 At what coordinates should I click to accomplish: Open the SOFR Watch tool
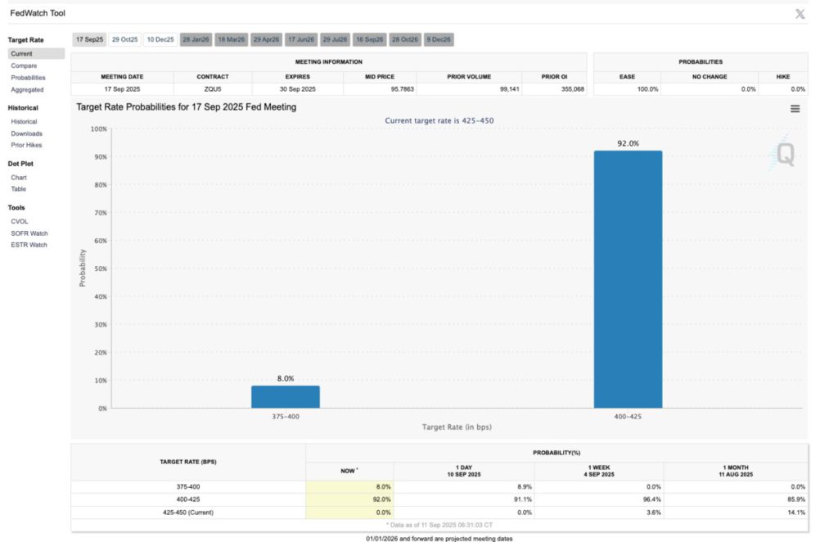click(x=29, y=233)
